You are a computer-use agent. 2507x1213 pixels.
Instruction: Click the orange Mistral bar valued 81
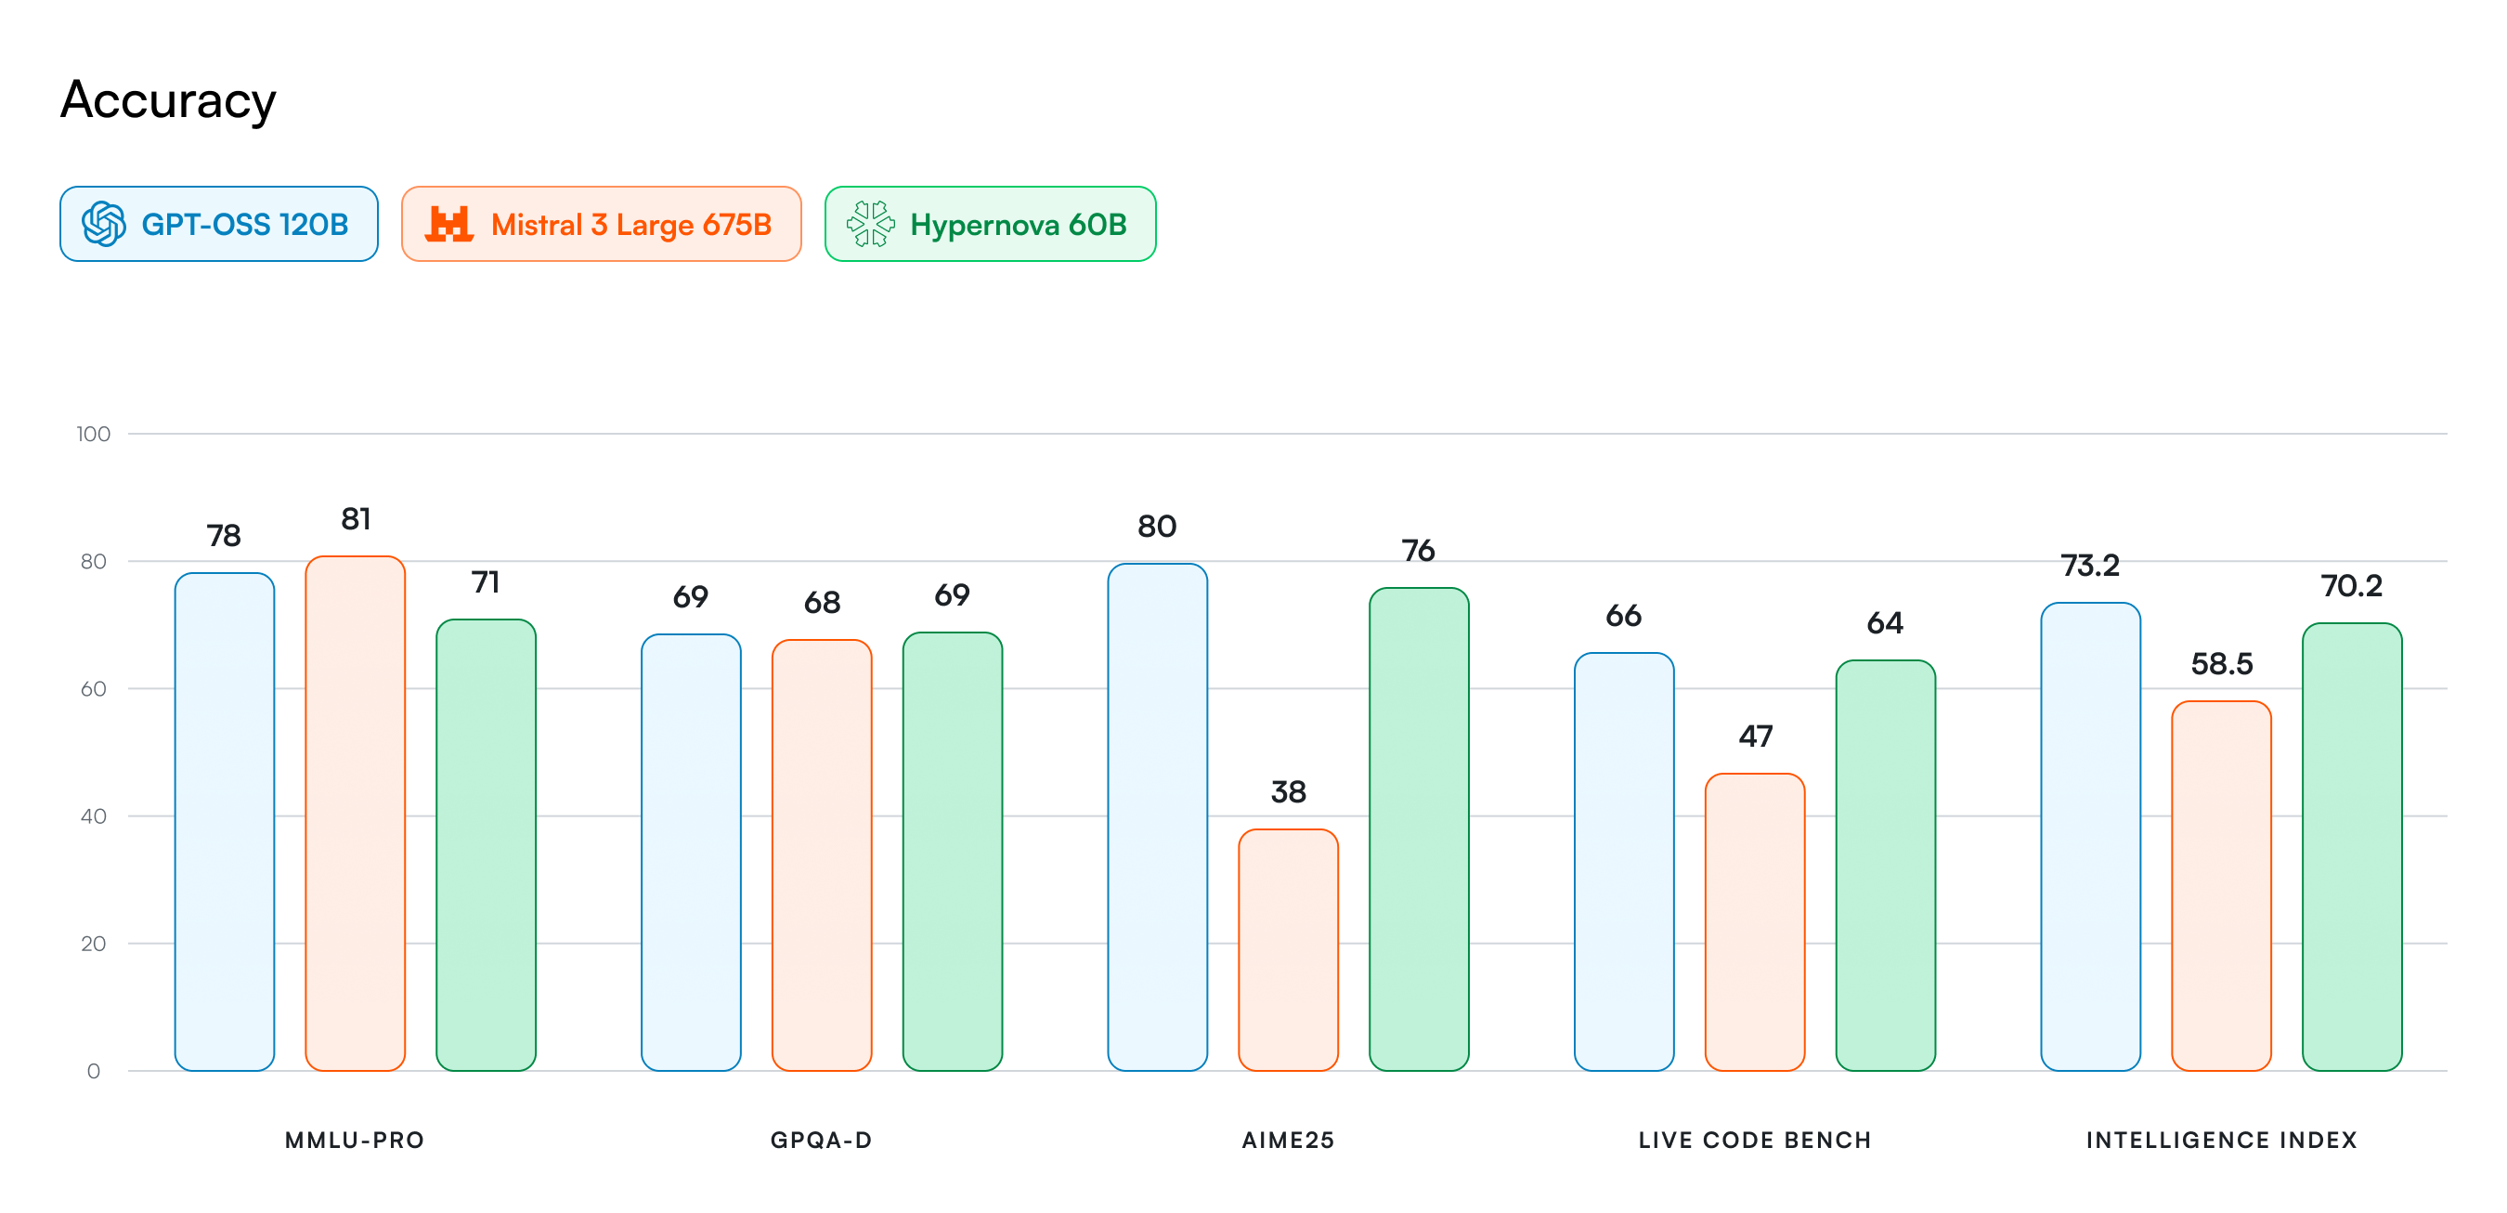tap(356, 814)
